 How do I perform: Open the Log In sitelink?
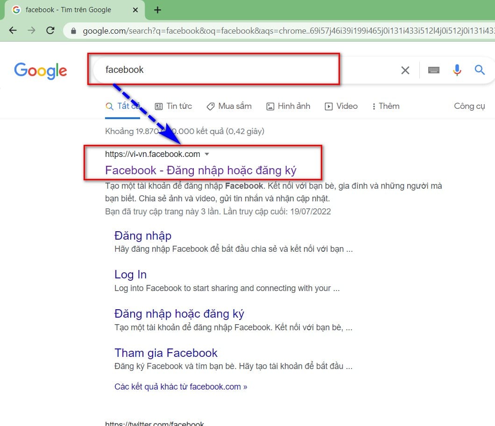click(130, 274)
